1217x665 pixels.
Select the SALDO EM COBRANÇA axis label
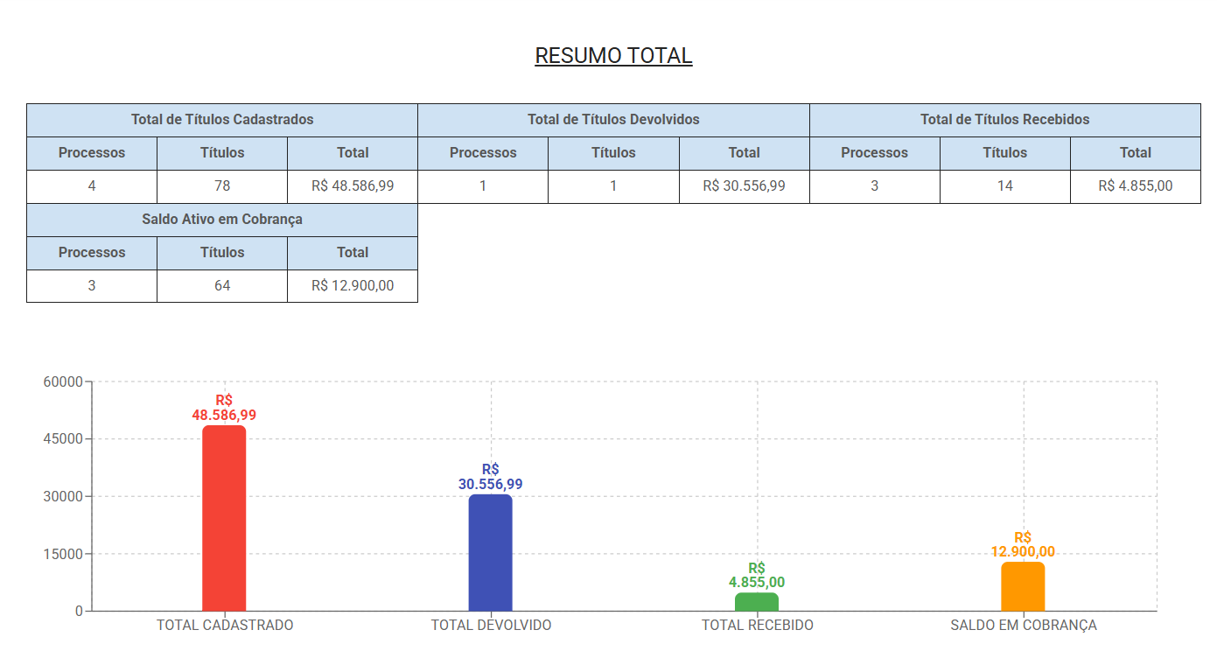coord(1023,626)
